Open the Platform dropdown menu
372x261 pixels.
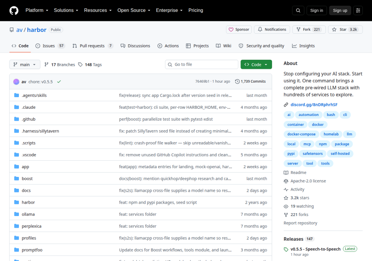point(37,11)
